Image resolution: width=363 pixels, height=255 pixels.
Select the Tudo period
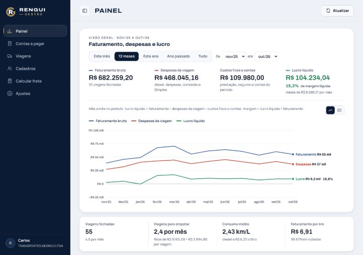[203, 56]
